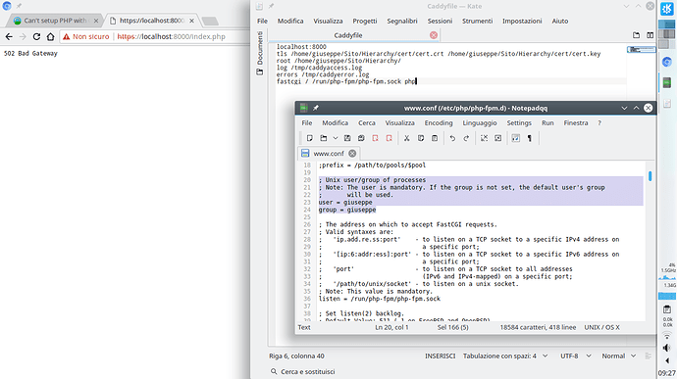Select Caddyfile tab in Kate
This screenshot has width=677, height=379.
pos(347,35)
